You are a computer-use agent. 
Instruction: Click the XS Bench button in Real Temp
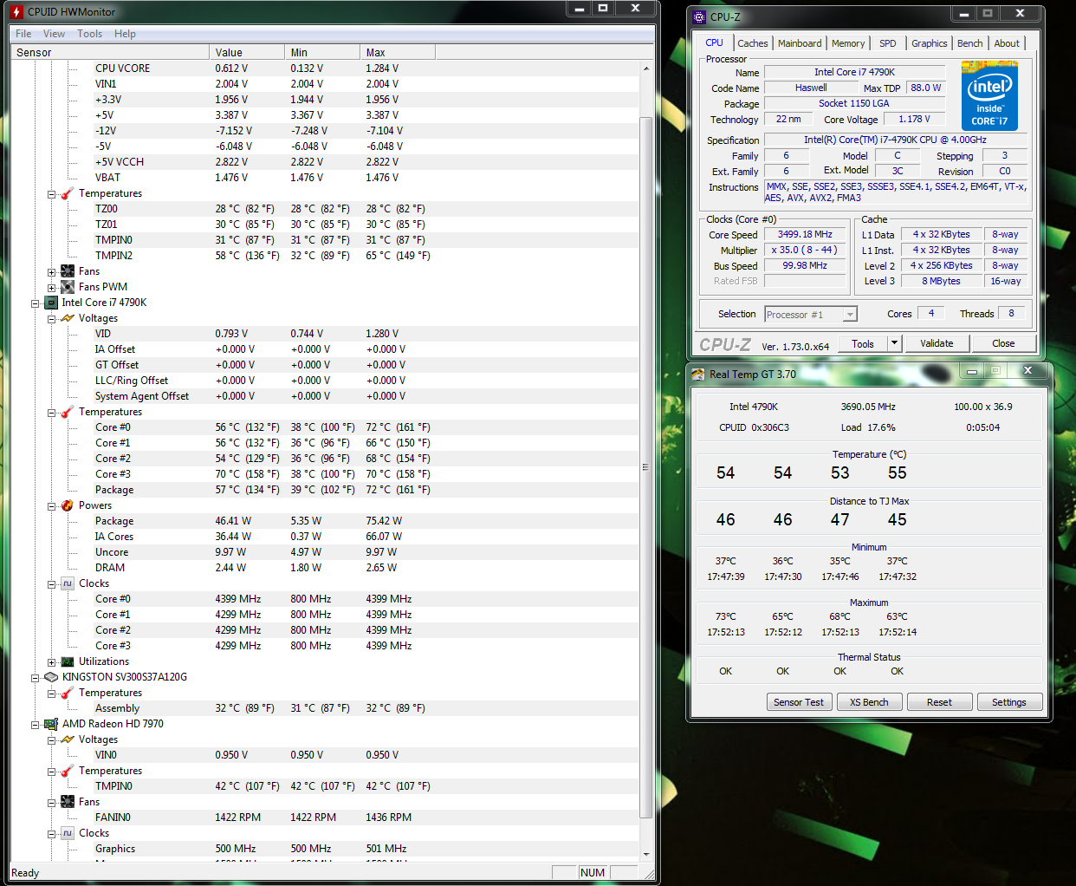[869, 702]
